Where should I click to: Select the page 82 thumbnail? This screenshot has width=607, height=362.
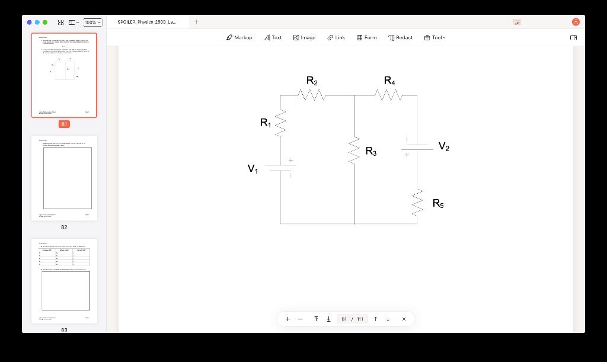pos(64,178)
